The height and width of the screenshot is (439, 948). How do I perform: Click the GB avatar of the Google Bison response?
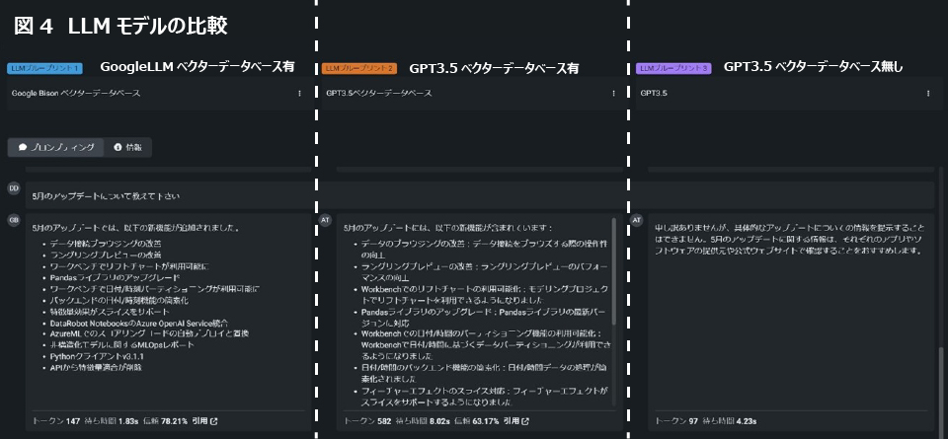click(x=13, y=220)
